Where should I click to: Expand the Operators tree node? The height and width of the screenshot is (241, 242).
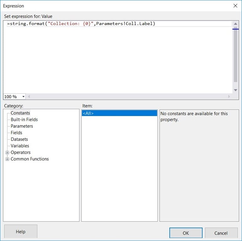click(7, 153)
